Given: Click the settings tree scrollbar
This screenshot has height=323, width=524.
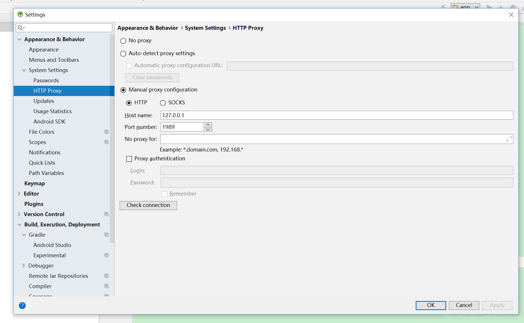Looking at the screenshot, I should 112,139.
